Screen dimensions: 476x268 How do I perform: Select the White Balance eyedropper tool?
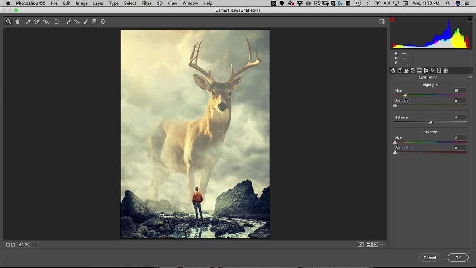click(28, 22)
